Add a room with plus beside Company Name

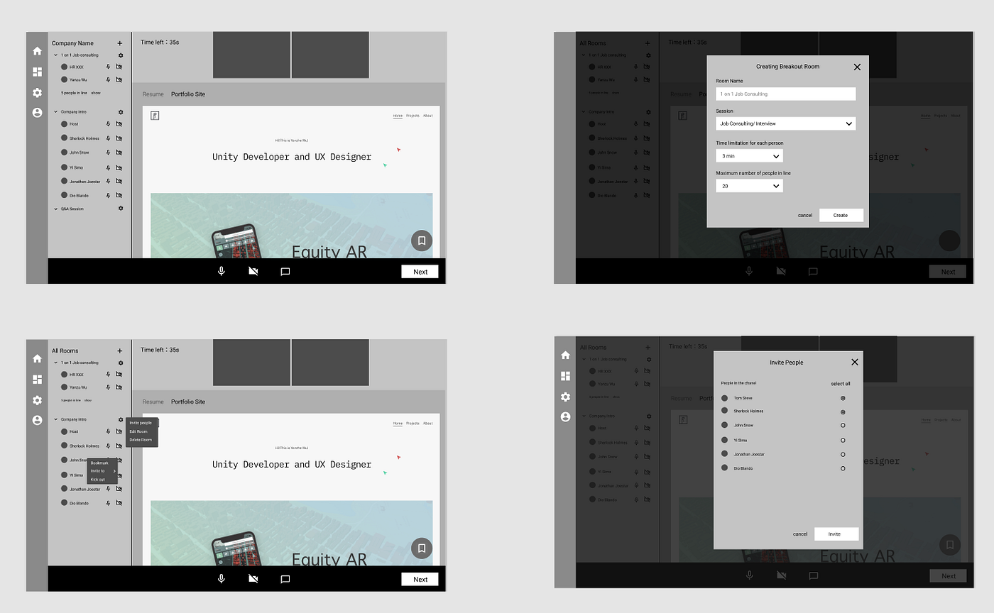[x=120, y=43]
